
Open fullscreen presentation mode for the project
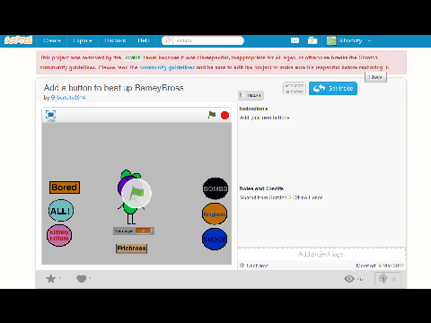pyautogui.click(x=50, y=115)
